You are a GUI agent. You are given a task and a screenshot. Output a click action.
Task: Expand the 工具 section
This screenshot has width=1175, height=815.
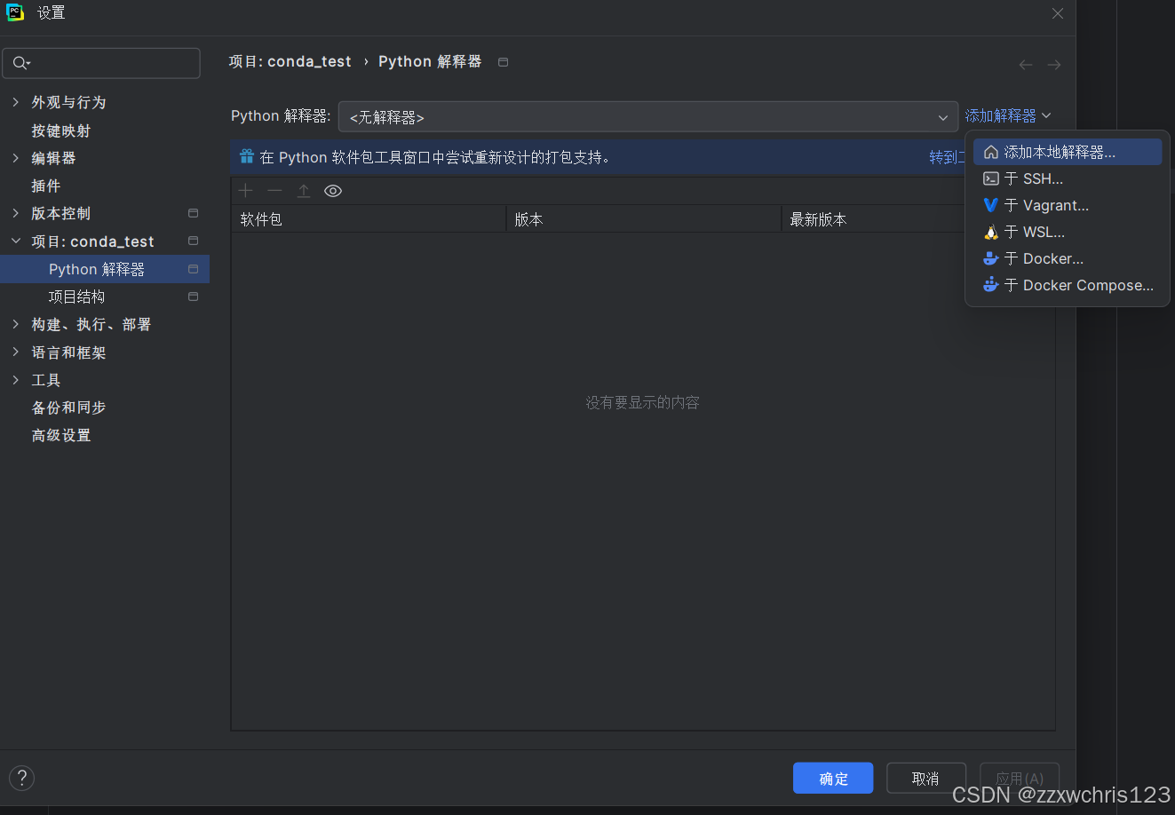tap(15, 380)
